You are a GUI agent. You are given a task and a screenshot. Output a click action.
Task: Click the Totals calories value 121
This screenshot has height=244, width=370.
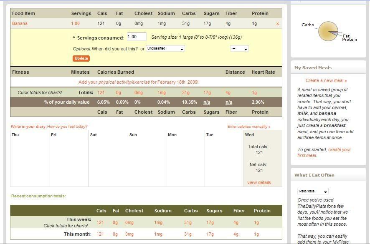pyautogui.click(x=101, y=92)
